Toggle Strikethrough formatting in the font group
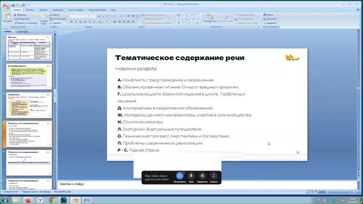 (85, 22)
